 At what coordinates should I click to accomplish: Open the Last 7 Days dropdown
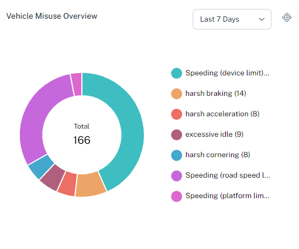[x=232, y=19]
